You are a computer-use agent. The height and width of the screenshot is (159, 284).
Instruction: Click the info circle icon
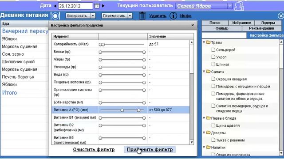[x=173, y=16]
